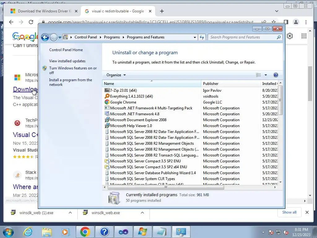317x238 pixels.
Task: Click the SQL Server Compact 3.5 SP2 ENU icon
Action: pyautogui.click(x=107, y=161)
